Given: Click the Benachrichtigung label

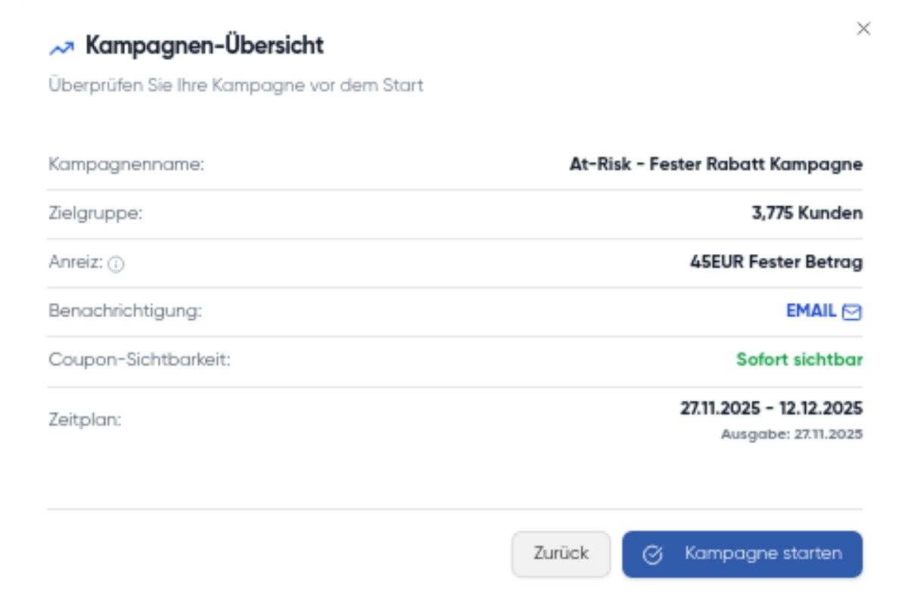Looking at the screenshot, I should click(126, 311).
